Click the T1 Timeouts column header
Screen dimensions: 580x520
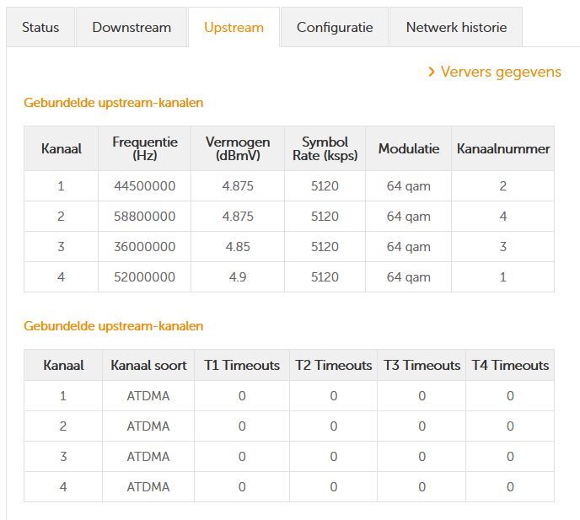(242, 365)
